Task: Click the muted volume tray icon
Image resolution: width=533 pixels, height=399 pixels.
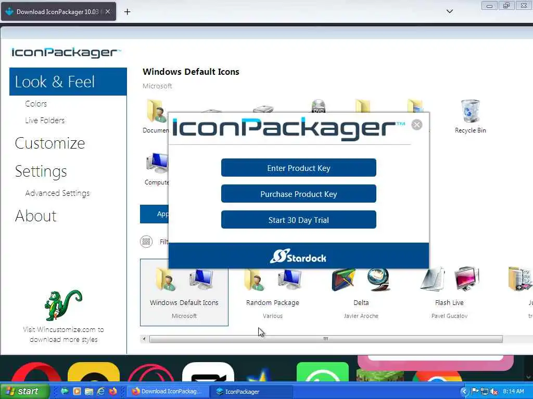Action: pyautogui.click(x=494, y=392)
